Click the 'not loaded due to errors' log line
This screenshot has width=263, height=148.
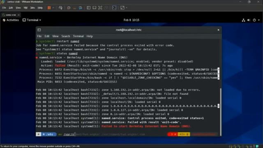(118, 90)
